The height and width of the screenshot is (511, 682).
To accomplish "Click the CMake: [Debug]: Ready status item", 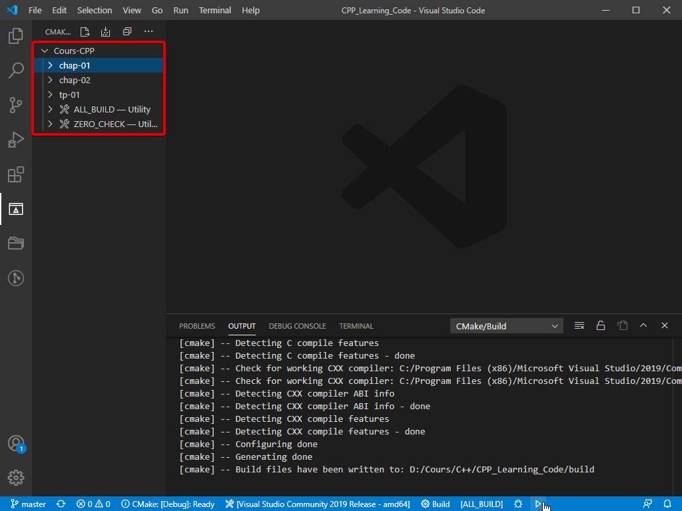I will 168,504.
